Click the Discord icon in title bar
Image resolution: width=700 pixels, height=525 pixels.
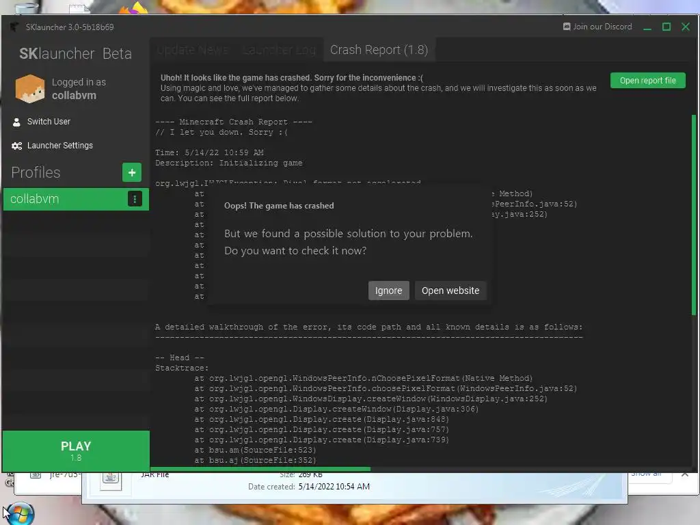(567, 27)
